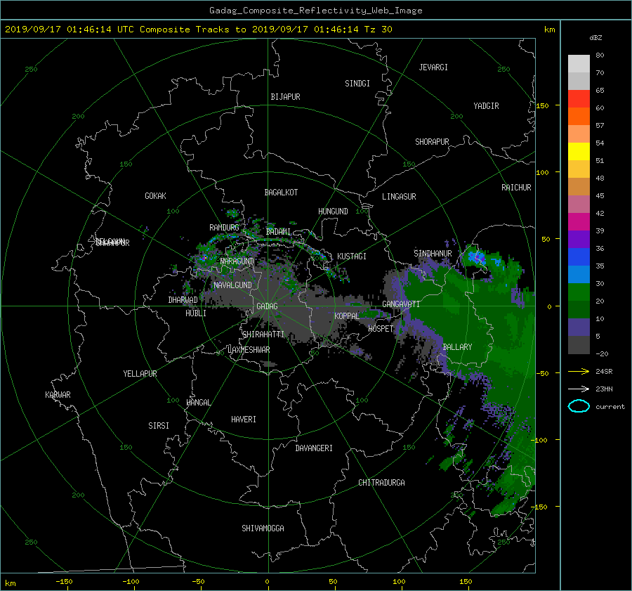Click the LINGASUR city label

click(x=399, y=197)
